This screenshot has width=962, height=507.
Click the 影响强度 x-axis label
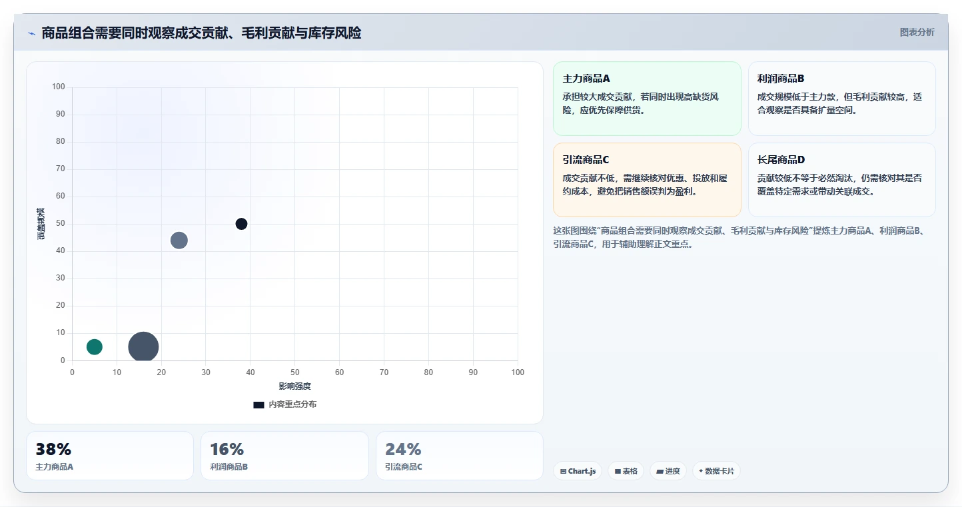[x=295, y=386]
